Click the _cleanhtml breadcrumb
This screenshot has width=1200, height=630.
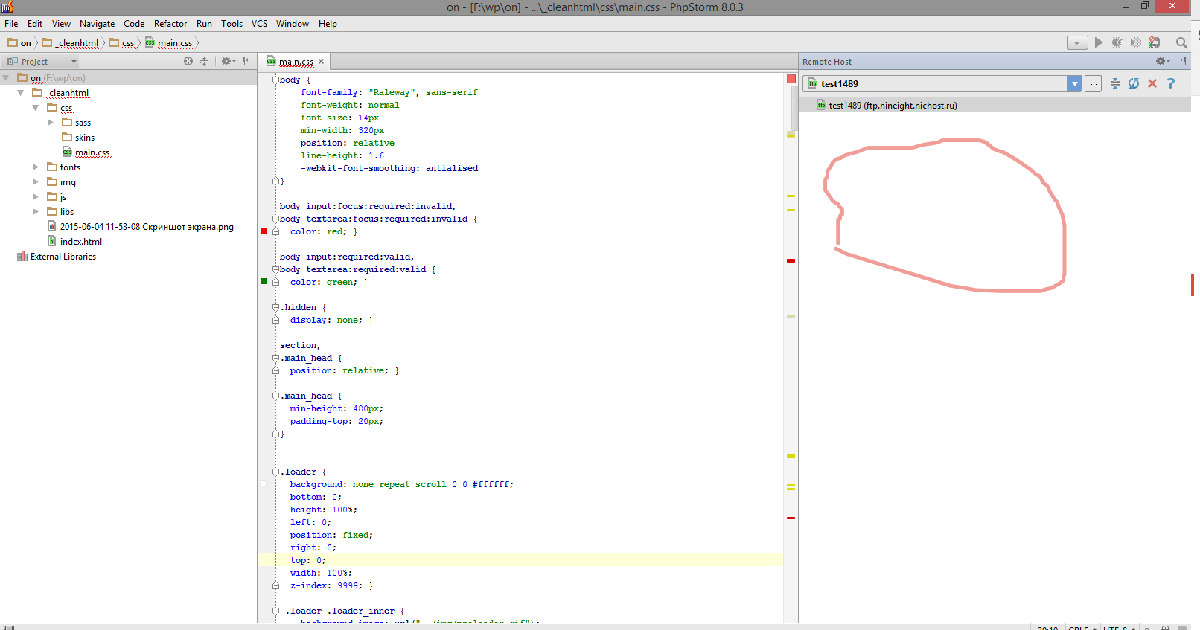point(71,43)
